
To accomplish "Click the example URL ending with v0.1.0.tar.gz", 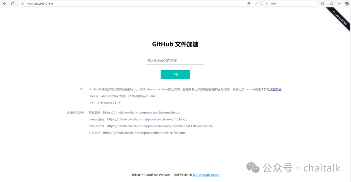I will pos(147,119).
